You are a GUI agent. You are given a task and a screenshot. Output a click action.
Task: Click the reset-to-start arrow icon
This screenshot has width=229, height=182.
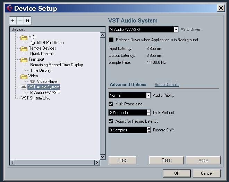(27, 21)
